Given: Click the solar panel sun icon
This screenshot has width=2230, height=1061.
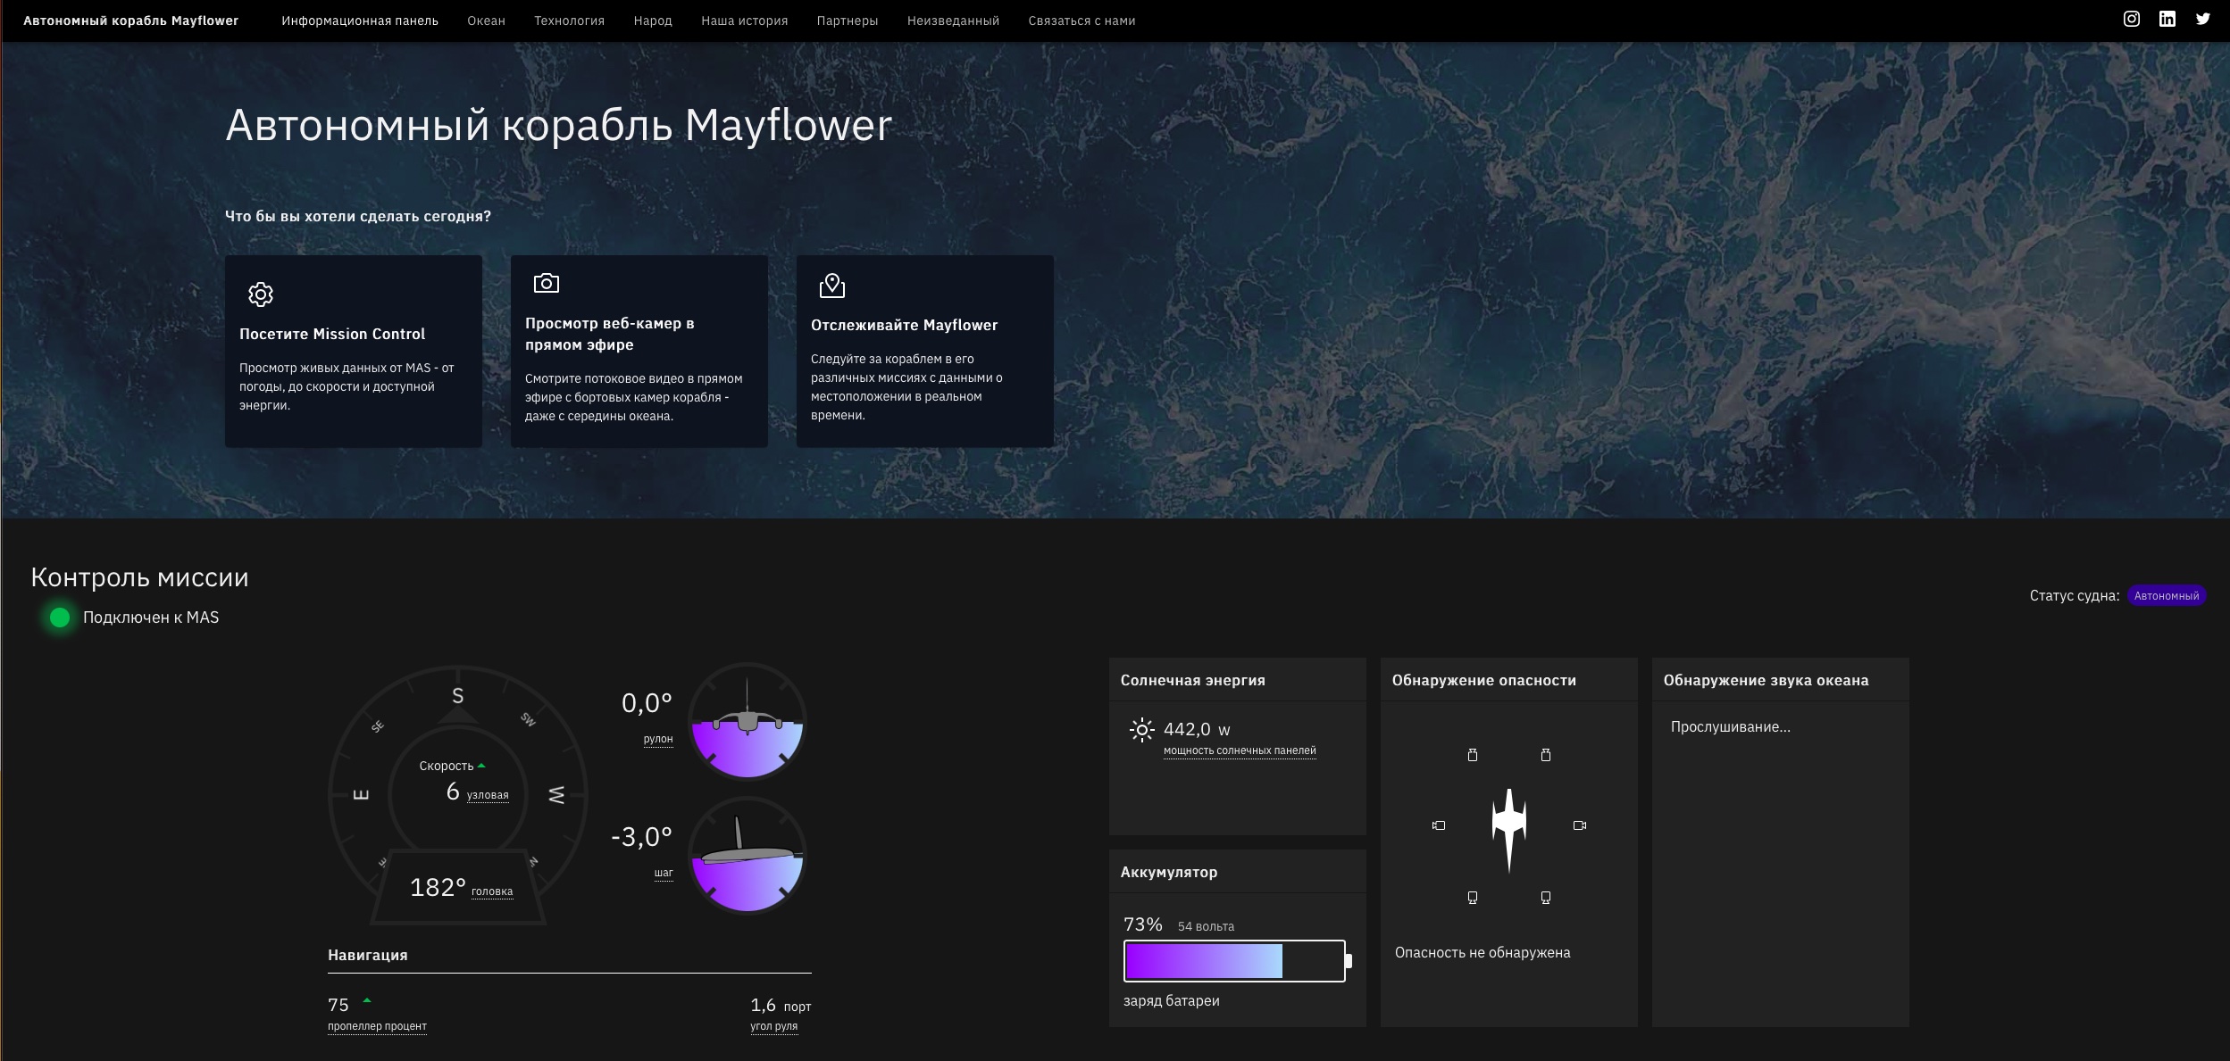Looking at the screenshot, I should coord(1141,730).
